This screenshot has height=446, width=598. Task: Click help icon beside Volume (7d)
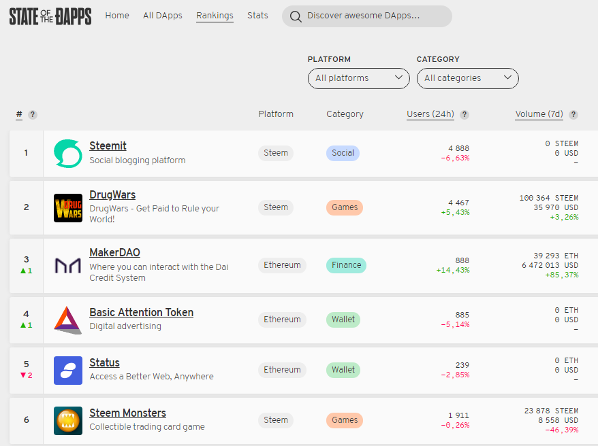(x=573, y=115)
